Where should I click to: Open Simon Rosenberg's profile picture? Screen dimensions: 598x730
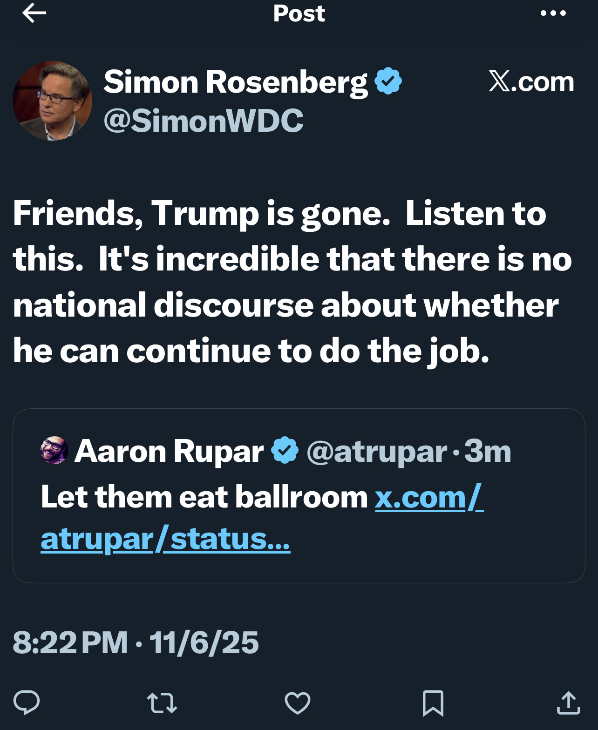click(52, 101)
